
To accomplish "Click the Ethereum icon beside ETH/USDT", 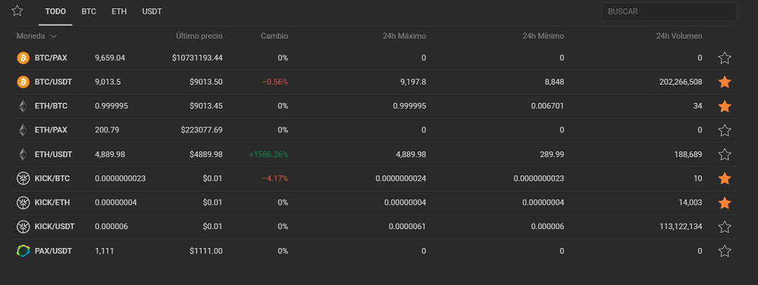I will 23,154.
